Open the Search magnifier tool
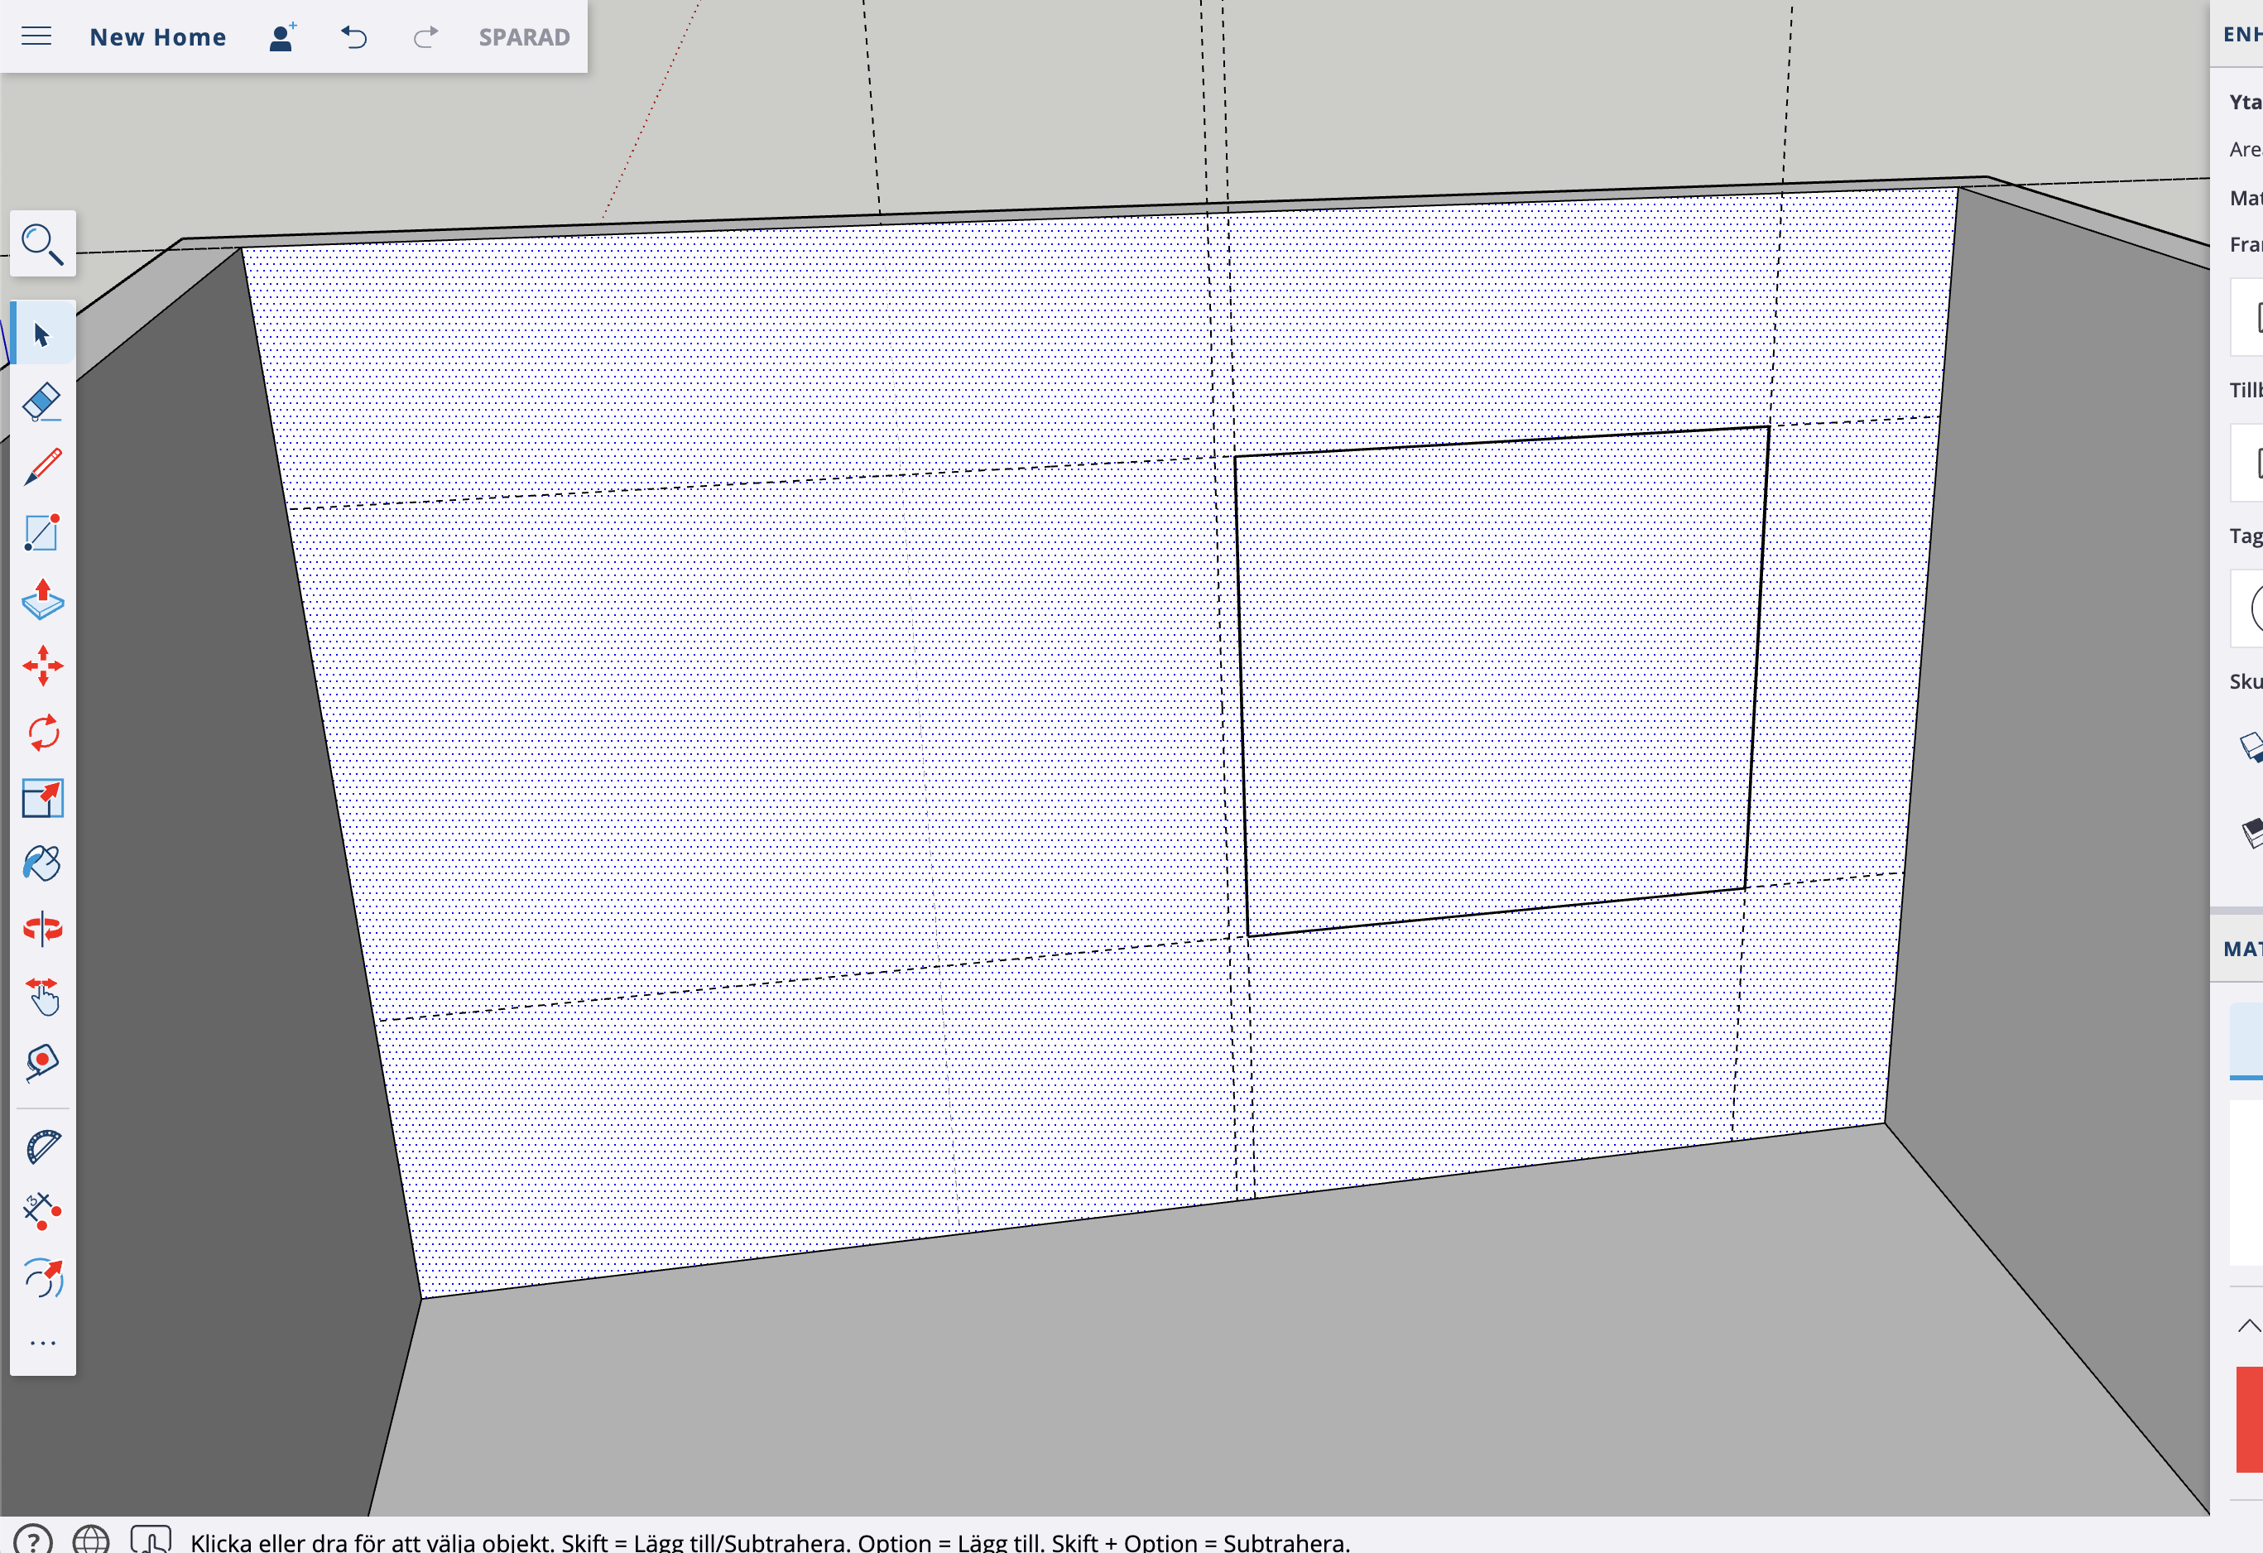2263x1553 pixels. (x=42, y=244)
